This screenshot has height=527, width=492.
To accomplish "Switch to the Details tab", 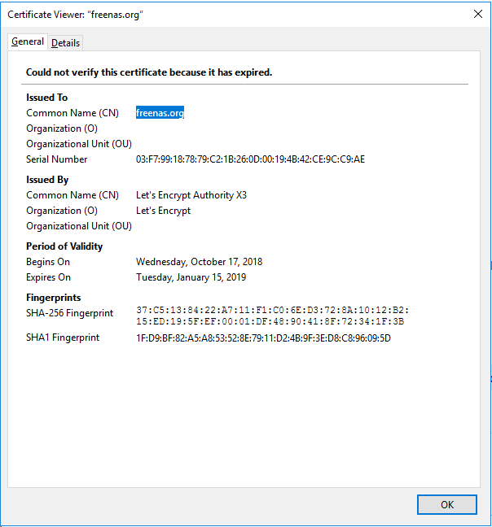I will coord(65,43).
